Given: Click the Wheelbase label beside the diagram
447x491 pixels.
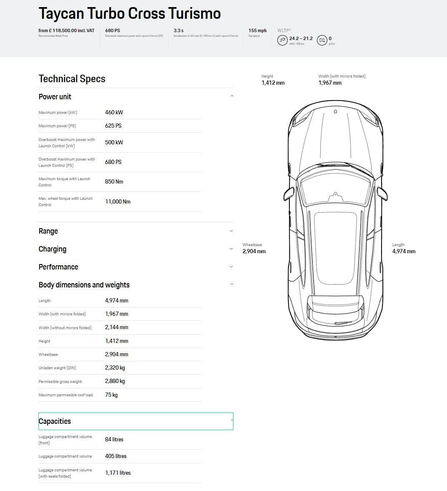Looking at the screenshot, I should click(252, 244).
